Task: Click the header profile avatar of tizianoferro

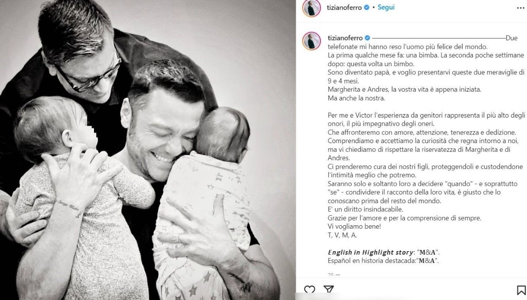Action: coord(312,8)
